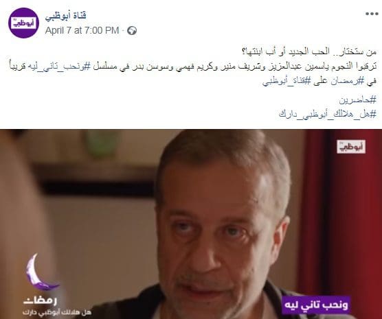Click the slogan هل هلالك أبوظبي دارك on video

(x=57, y=312)
